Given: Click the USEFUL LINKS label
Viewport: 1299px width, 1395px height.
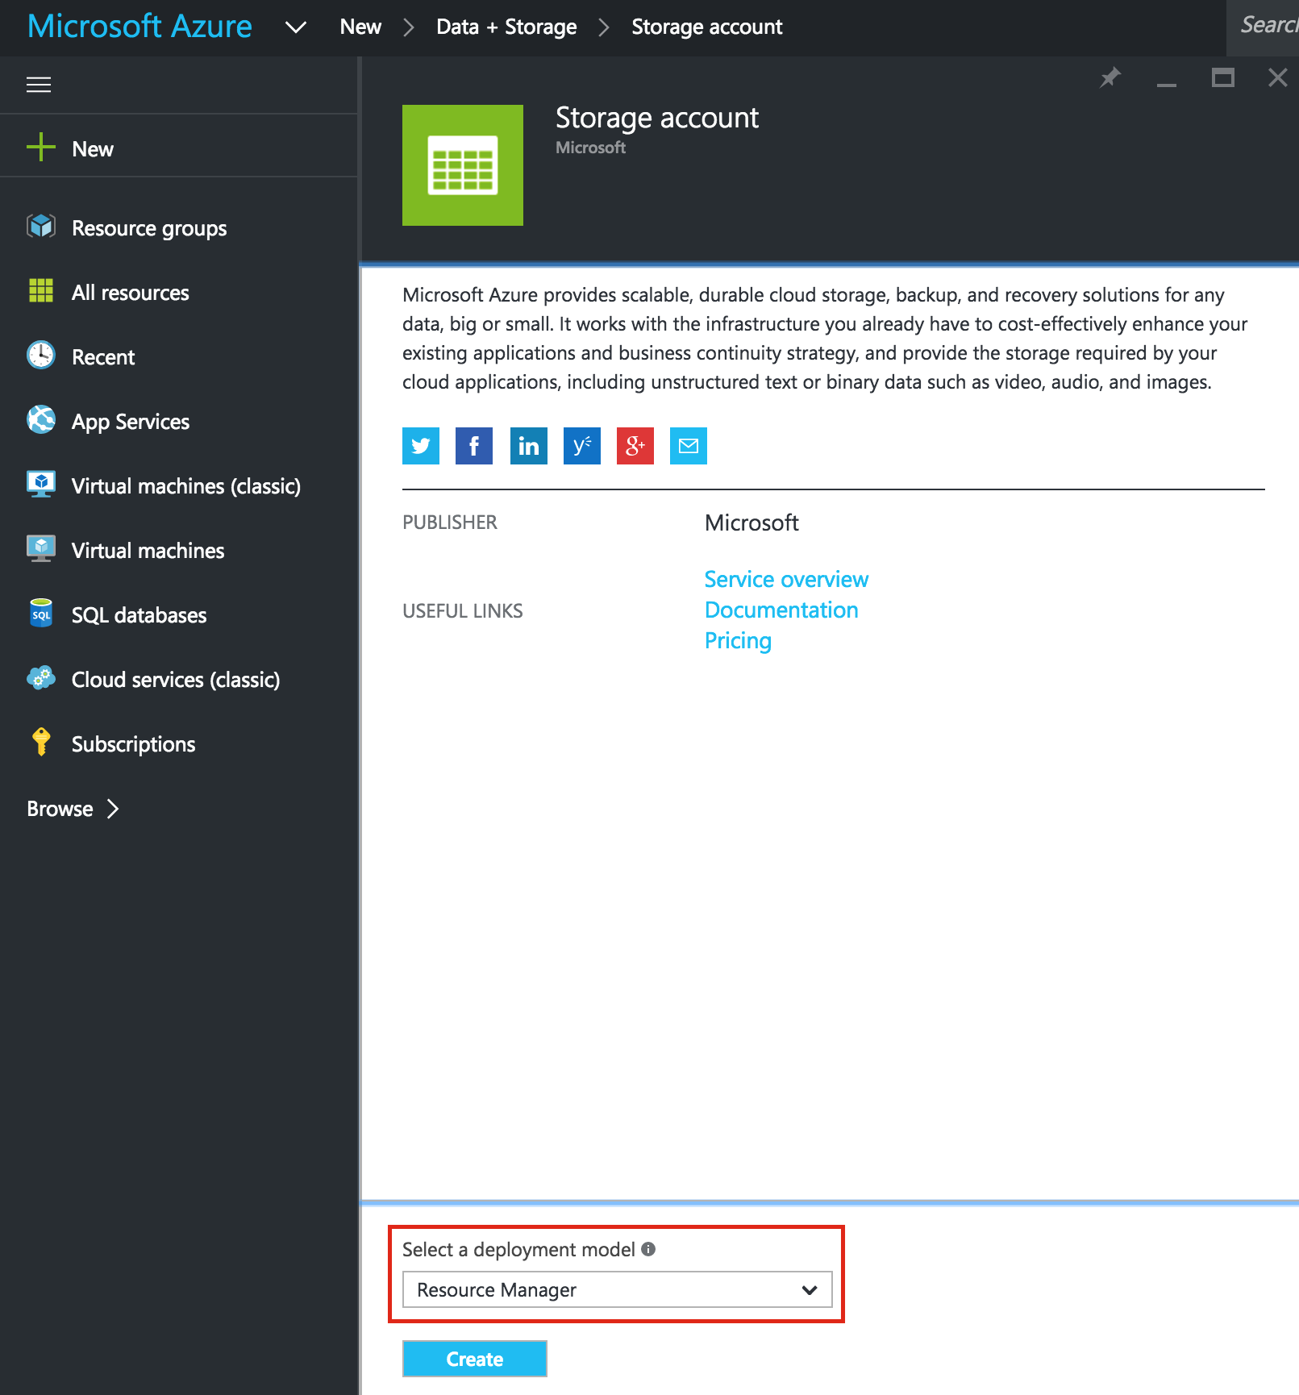Looking at the screenshot, I should [463, 611].
